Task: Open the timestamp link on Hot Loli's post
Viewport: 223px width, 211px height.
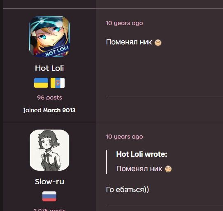Action: point(124,23)
